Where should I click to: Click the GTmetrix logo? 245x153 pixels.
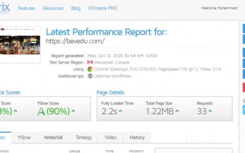point(5,8)
